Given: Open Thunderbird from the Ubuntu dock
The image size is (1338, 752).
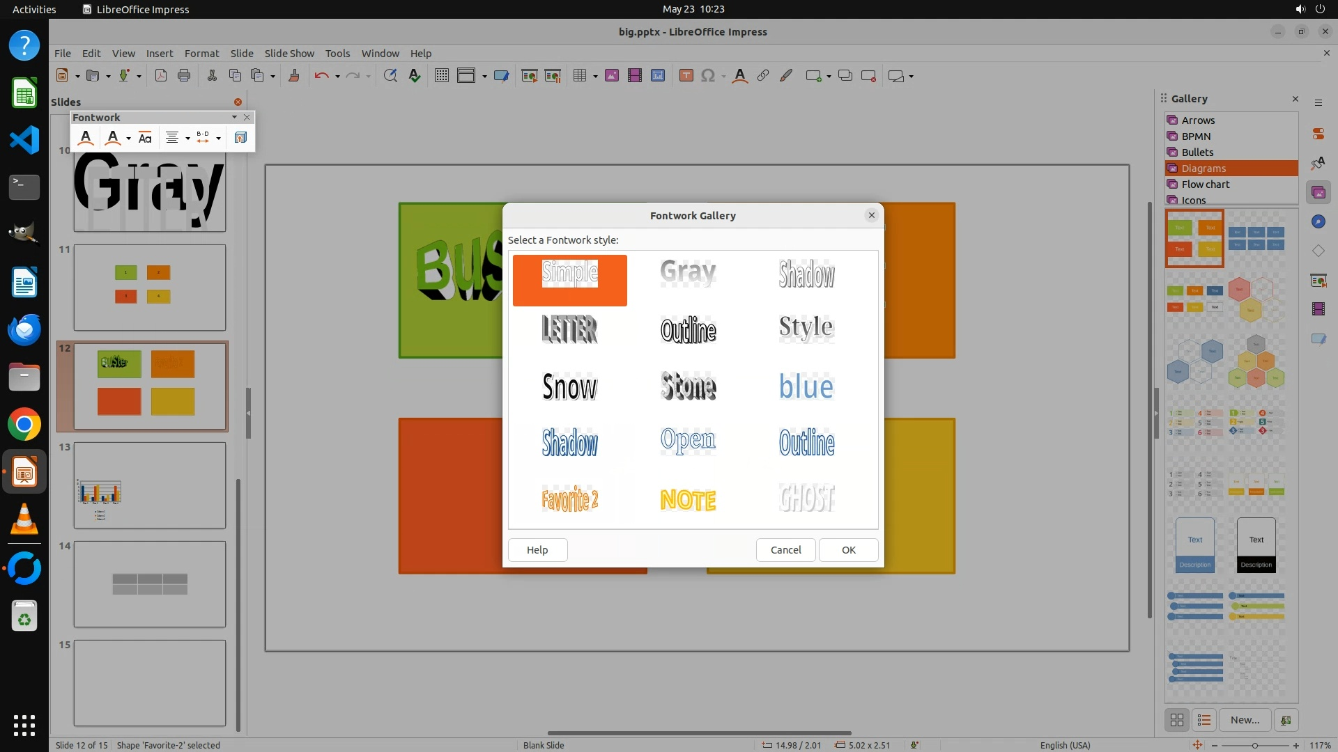Looking at the screenshot, I should coord(24,329).
